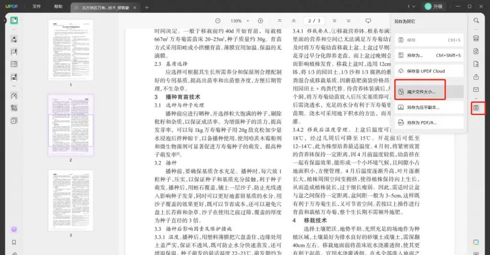Open the Organize Pages tool
This screenshot has width=490, height=255.
14,96
